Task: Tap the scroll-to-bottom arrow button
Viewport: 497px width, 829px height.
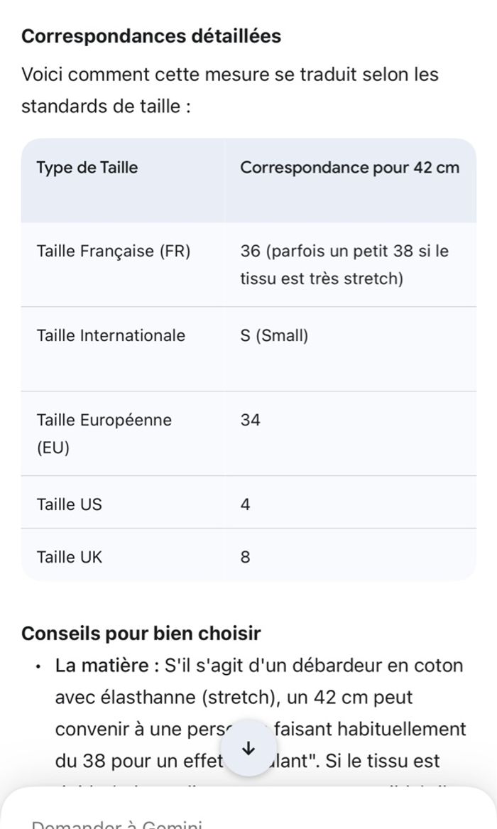Action: point(248,749)
